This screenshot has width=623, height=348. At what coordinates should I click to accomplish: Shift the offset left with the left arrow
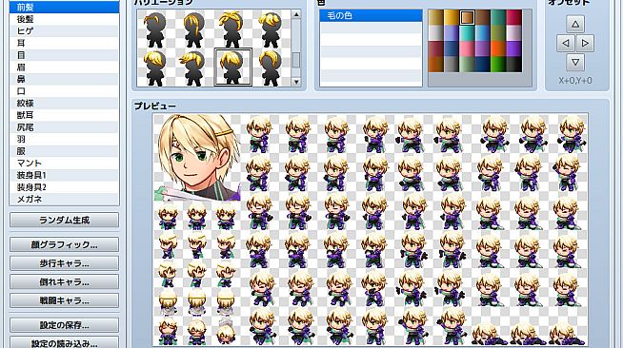[x=566, y=43]
